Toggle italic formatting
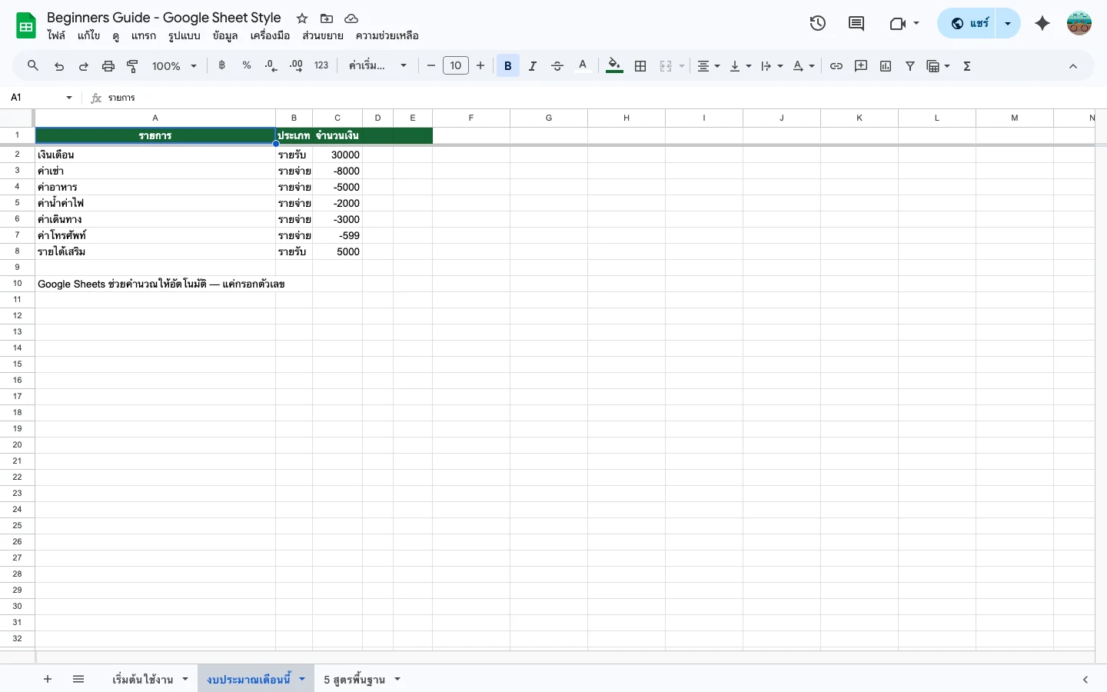 pyautogui.click(x=532, y=65)
